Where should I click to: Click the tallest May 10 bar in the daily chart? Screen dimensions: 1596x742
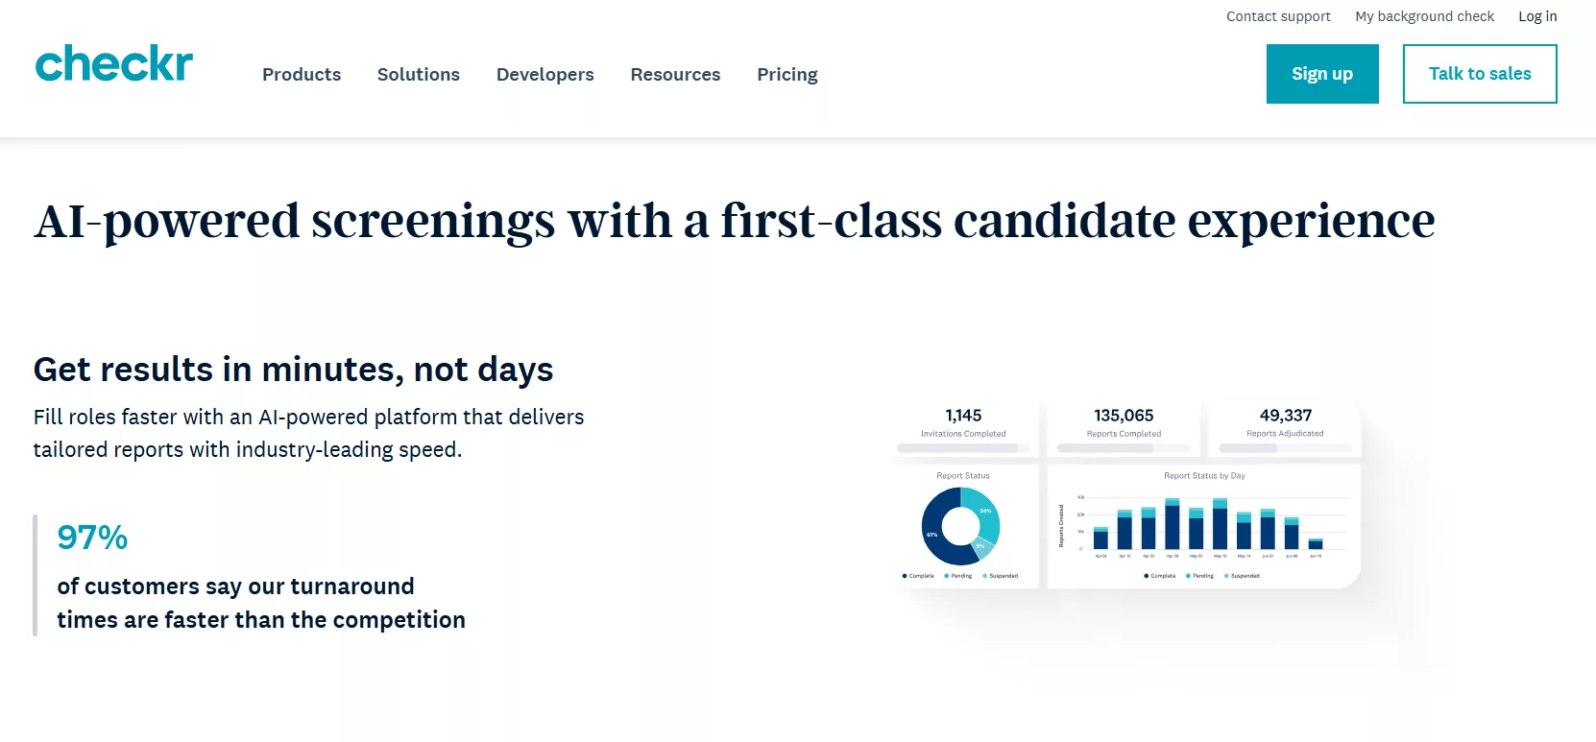coord(1221,523)
